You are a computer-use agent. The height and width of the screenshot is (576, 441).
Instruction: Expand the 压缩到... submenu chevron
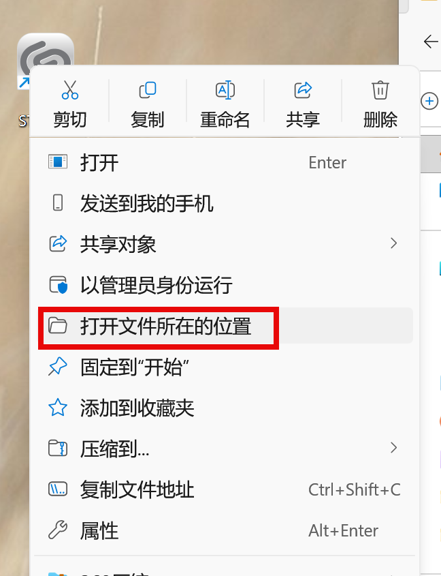tap(393, 448)
